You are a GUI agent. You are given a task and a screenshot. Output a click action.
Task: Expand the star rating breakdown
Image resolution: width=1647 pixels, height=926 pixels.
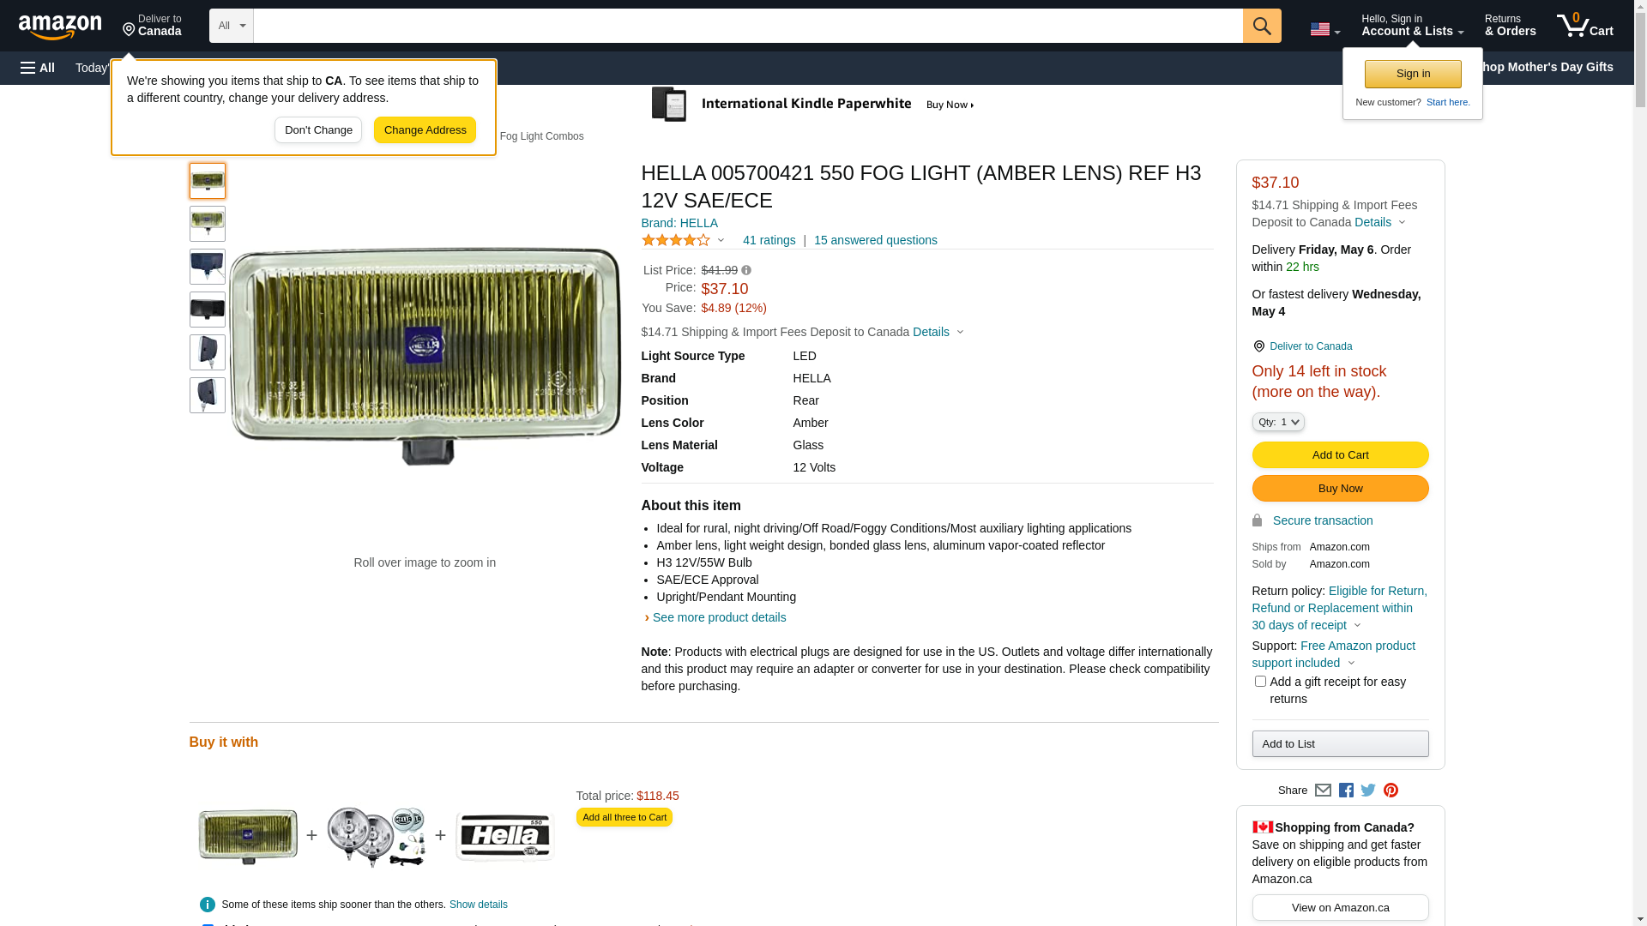683,241
